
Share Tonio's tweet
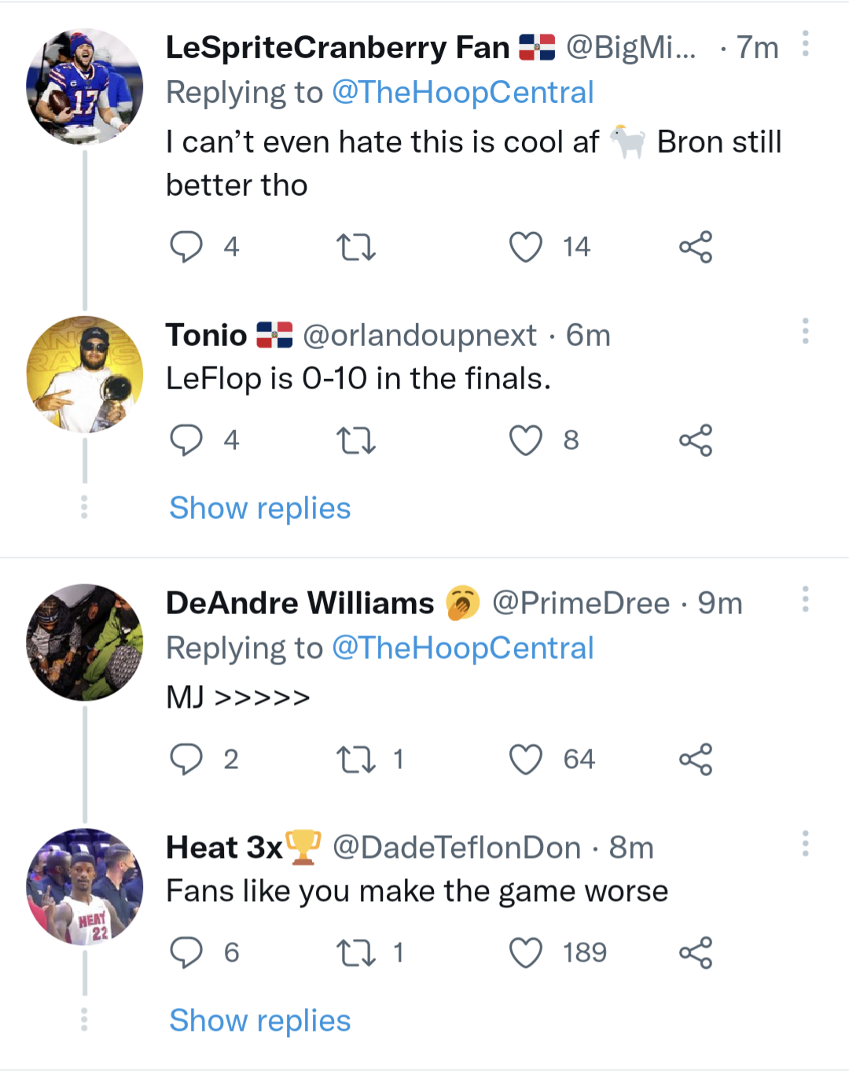point(696,440)
